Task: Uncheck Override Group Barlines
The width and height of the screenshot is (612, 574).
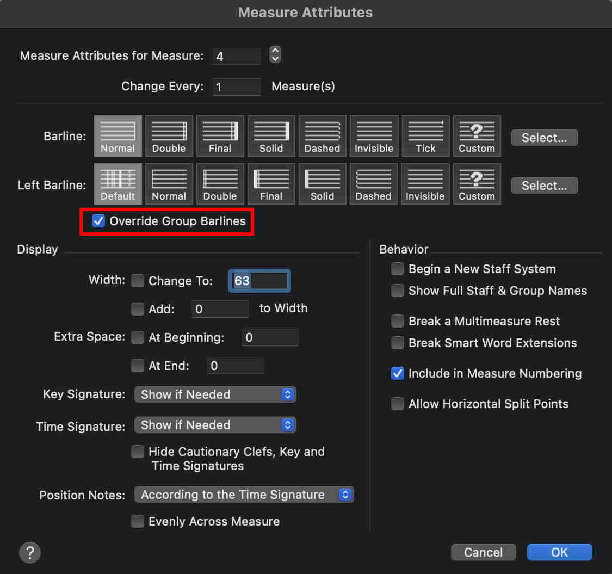Action: pyautogui.click(x=98, y=221)
